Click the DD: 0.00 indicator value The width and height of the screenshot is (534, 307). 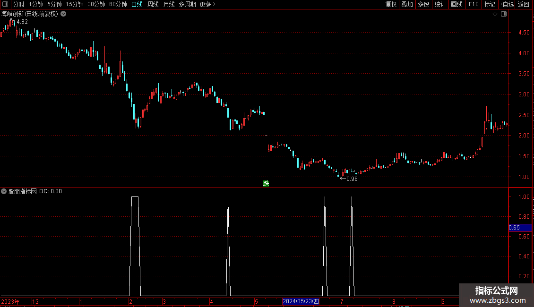(x=51, y=191)
